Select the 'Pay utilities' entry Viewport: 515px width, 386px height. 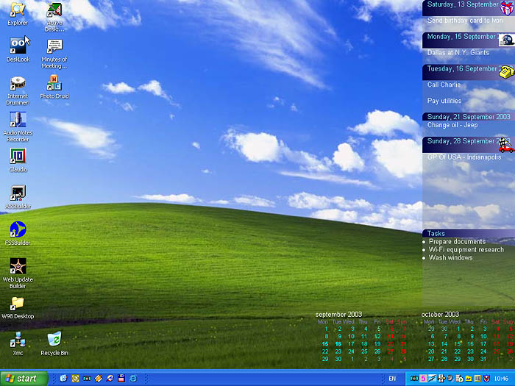(444, 101)
